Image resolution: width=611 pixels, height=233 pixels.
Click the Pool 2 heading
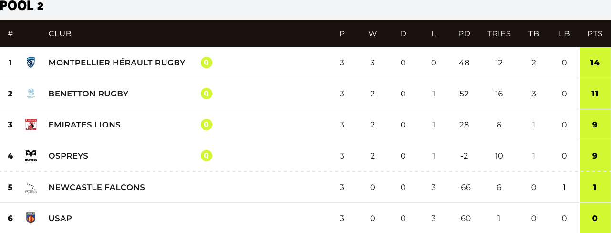coord(22,6)
